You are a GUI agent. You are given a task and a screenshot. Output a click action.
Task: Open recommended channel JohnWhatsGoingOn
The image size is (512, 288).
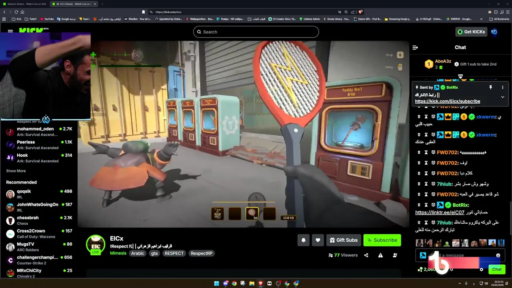tap(39, 207)
